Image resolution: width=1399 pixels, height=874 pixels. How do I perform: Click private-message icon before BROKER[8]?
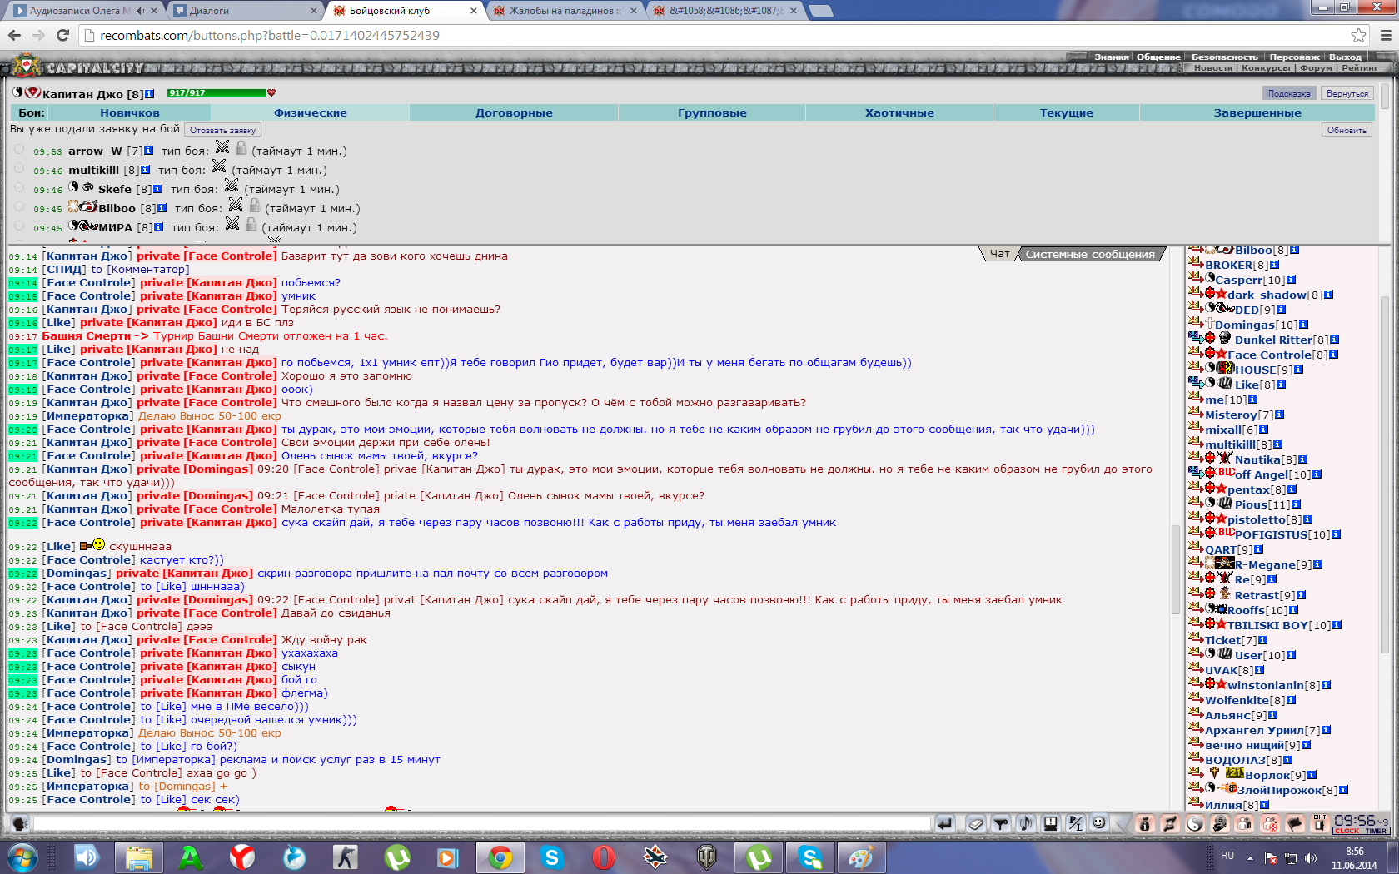coord(1196,263)
